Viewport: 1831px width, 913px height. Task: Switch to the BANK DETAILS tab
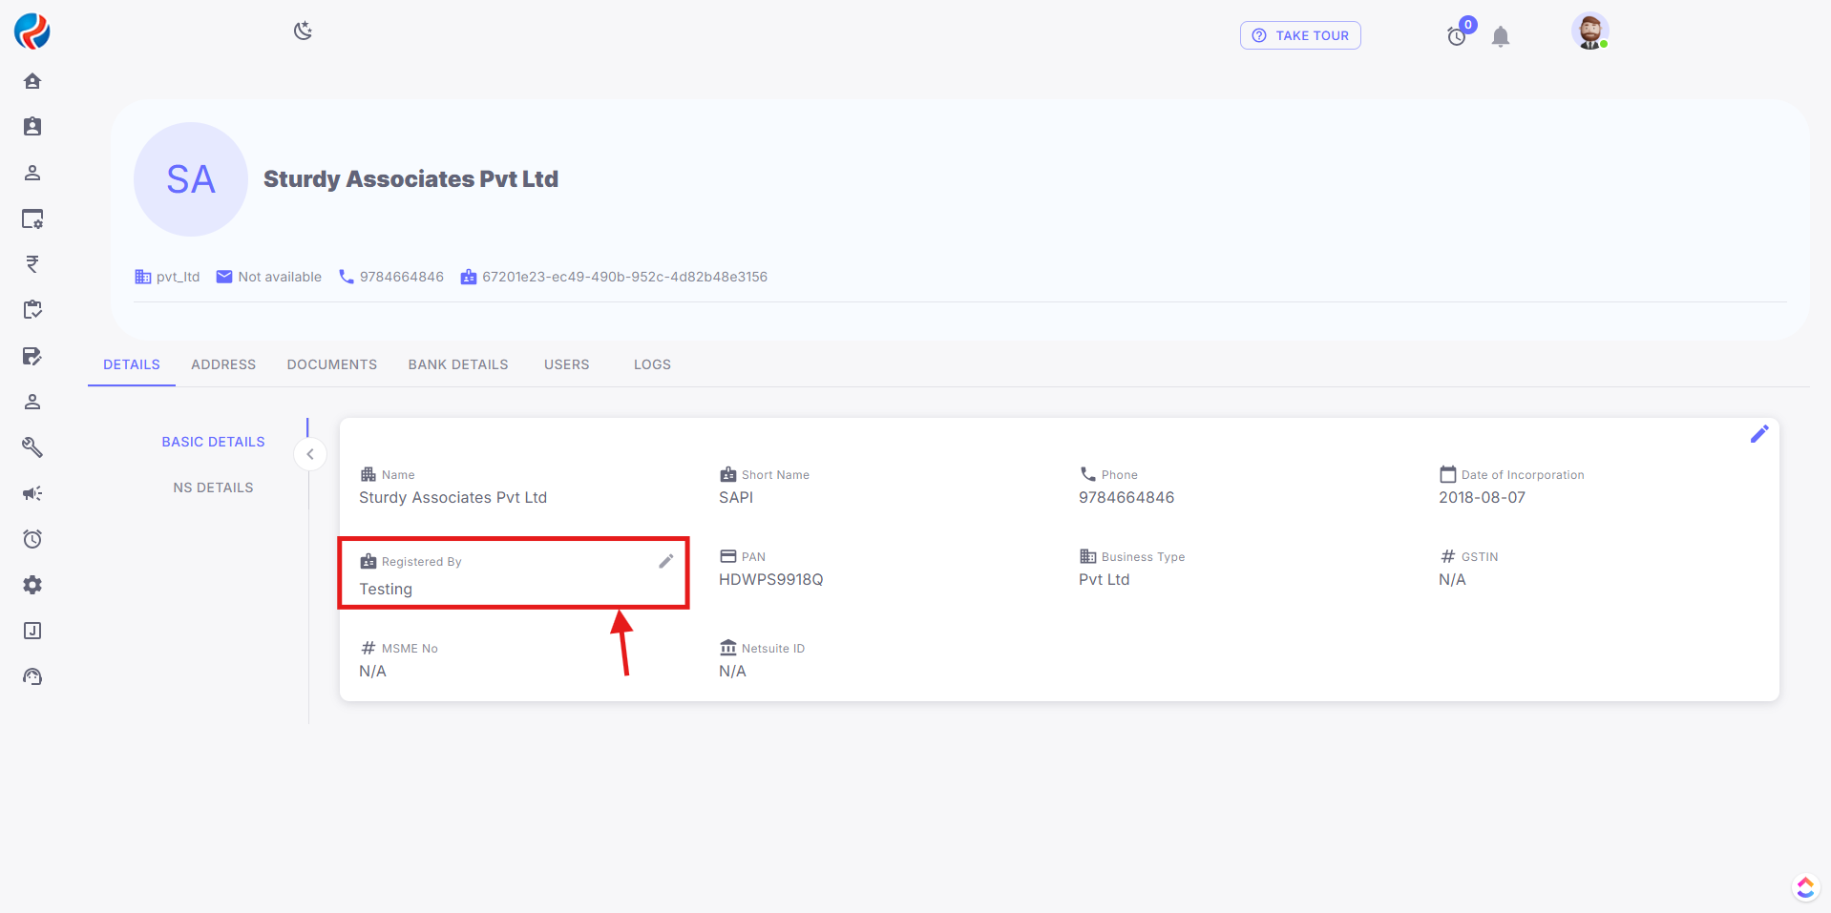click(458, 364)
